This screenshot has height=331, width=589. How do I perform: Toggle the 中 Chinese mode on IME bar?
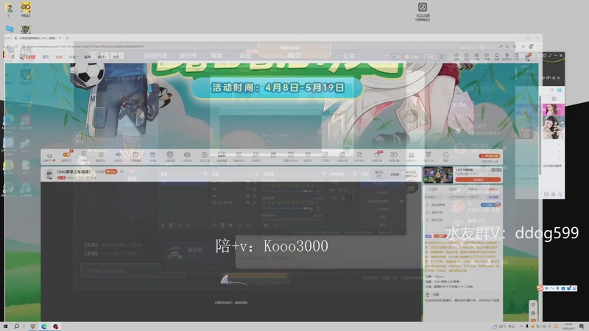547,288
